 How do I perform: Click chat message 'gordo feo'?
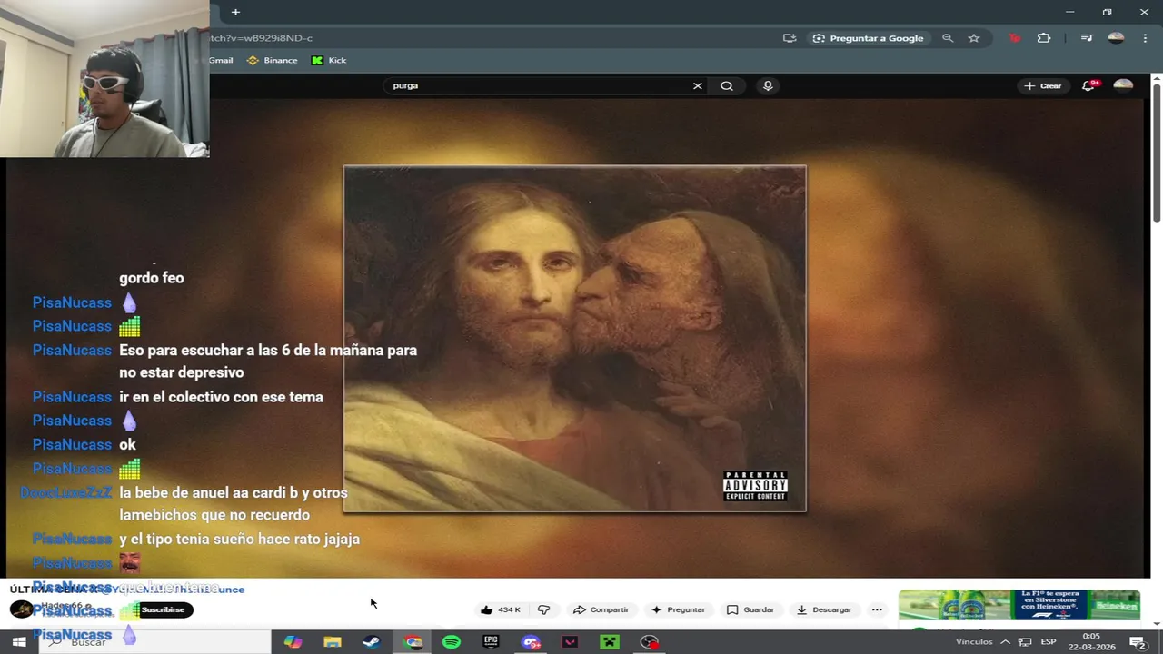pos(151,278)
